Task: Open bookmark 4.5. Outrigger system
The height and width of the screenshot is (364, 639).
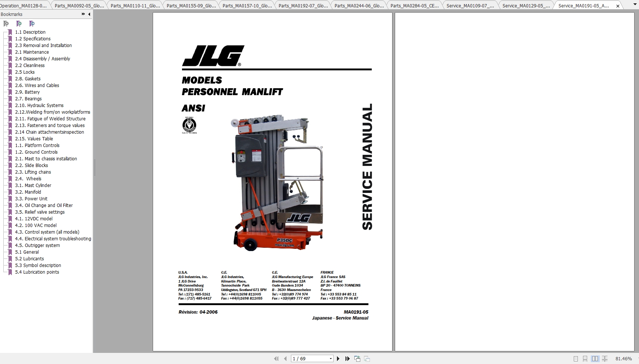Action: [37, 246]
